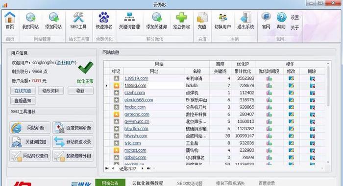Toggle star mark for tylc.com row
Viewport: 343px width, 186px height.
117,143
